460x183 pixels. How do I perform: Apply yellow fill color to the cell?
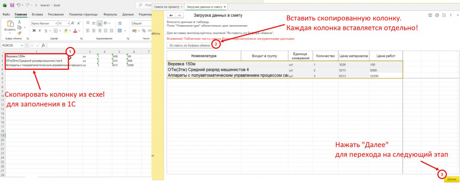pyautogui.click(x=66, y=30)
